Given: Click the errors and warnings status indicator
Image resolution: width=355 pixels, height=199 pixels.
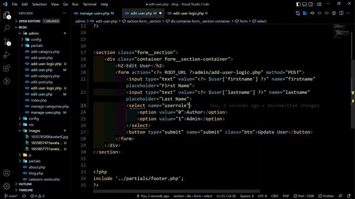Looking at the screenshot, I should point(37,196).
